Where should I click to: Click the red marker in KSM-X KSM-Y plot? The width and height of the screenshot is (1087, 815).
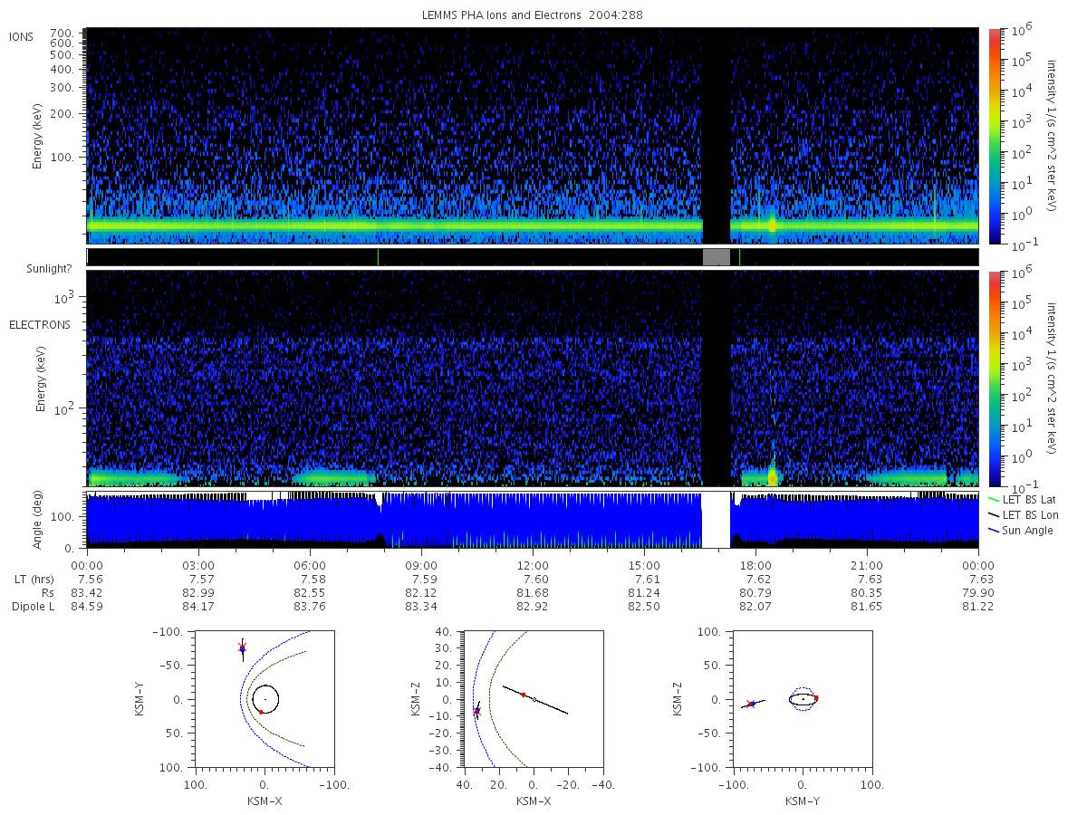261,712
